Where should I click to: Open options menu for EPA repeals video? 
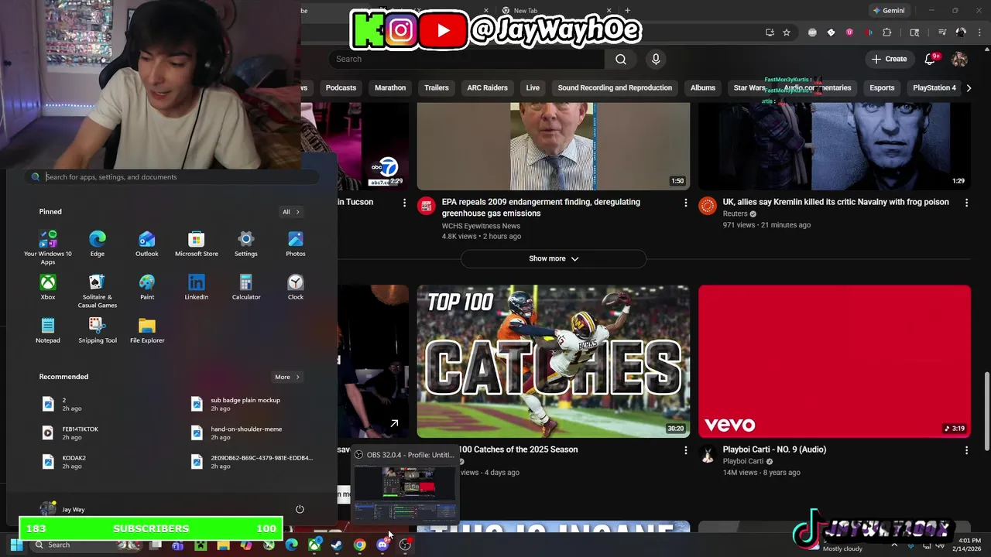tap(685, 203)
